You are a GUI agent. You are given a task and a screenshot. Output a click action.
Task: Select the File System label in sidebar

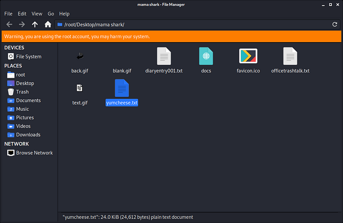[x=29, y=57]
